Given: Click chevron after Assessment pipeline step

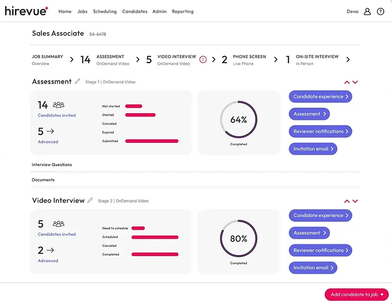Looking at the screenshot, I should 138,60.
